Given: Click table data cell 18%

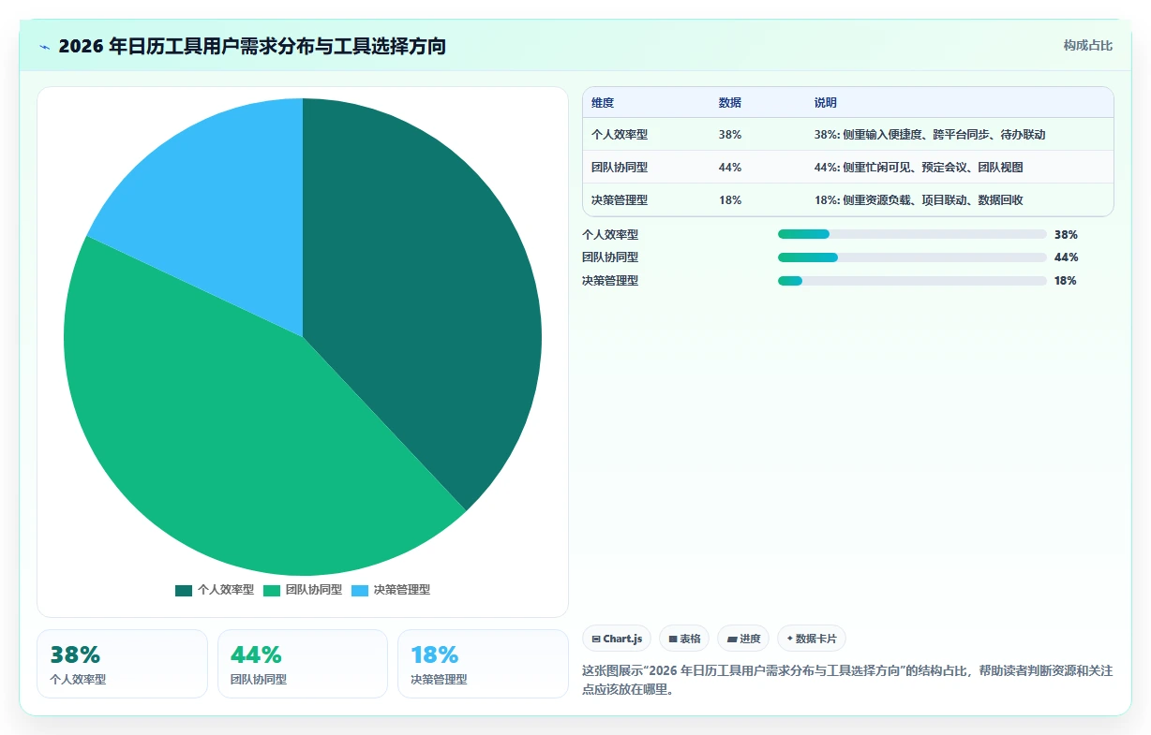Looking at the screenshot, I should point(730,199).
